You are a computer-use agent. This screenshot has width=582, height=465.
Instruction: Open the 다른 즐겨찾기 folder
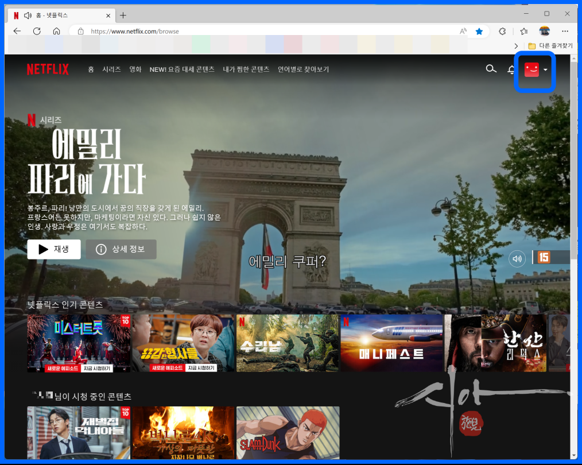550,46
